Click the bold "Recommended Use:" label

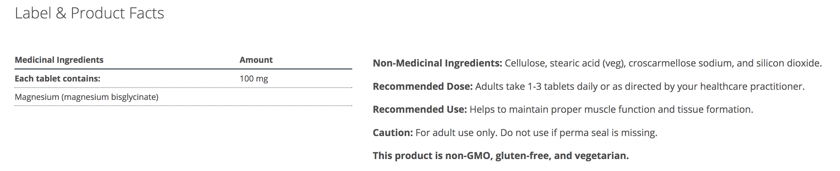420,110
